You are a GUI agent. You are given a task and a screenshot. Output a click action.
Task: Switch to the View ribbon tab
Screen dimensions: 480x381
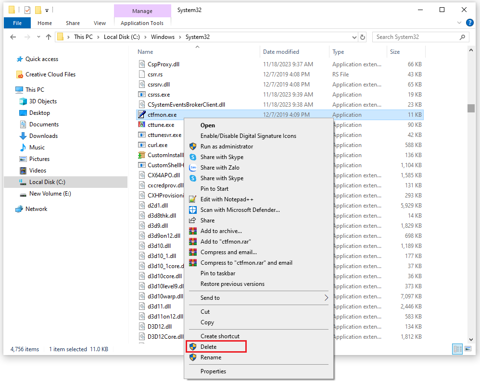(100, 23)
